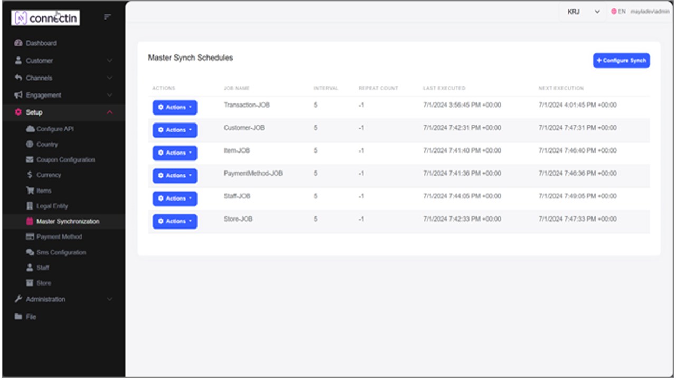Viewport: 676px width, 380px height.
Task: Click the Setup gear icon
Action: (x=18, y=112)
